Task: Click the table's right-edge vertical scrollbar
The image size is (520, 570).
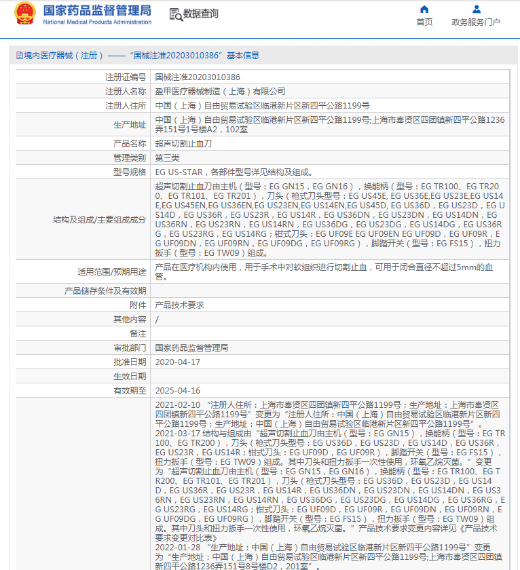Action: [510, 320]
